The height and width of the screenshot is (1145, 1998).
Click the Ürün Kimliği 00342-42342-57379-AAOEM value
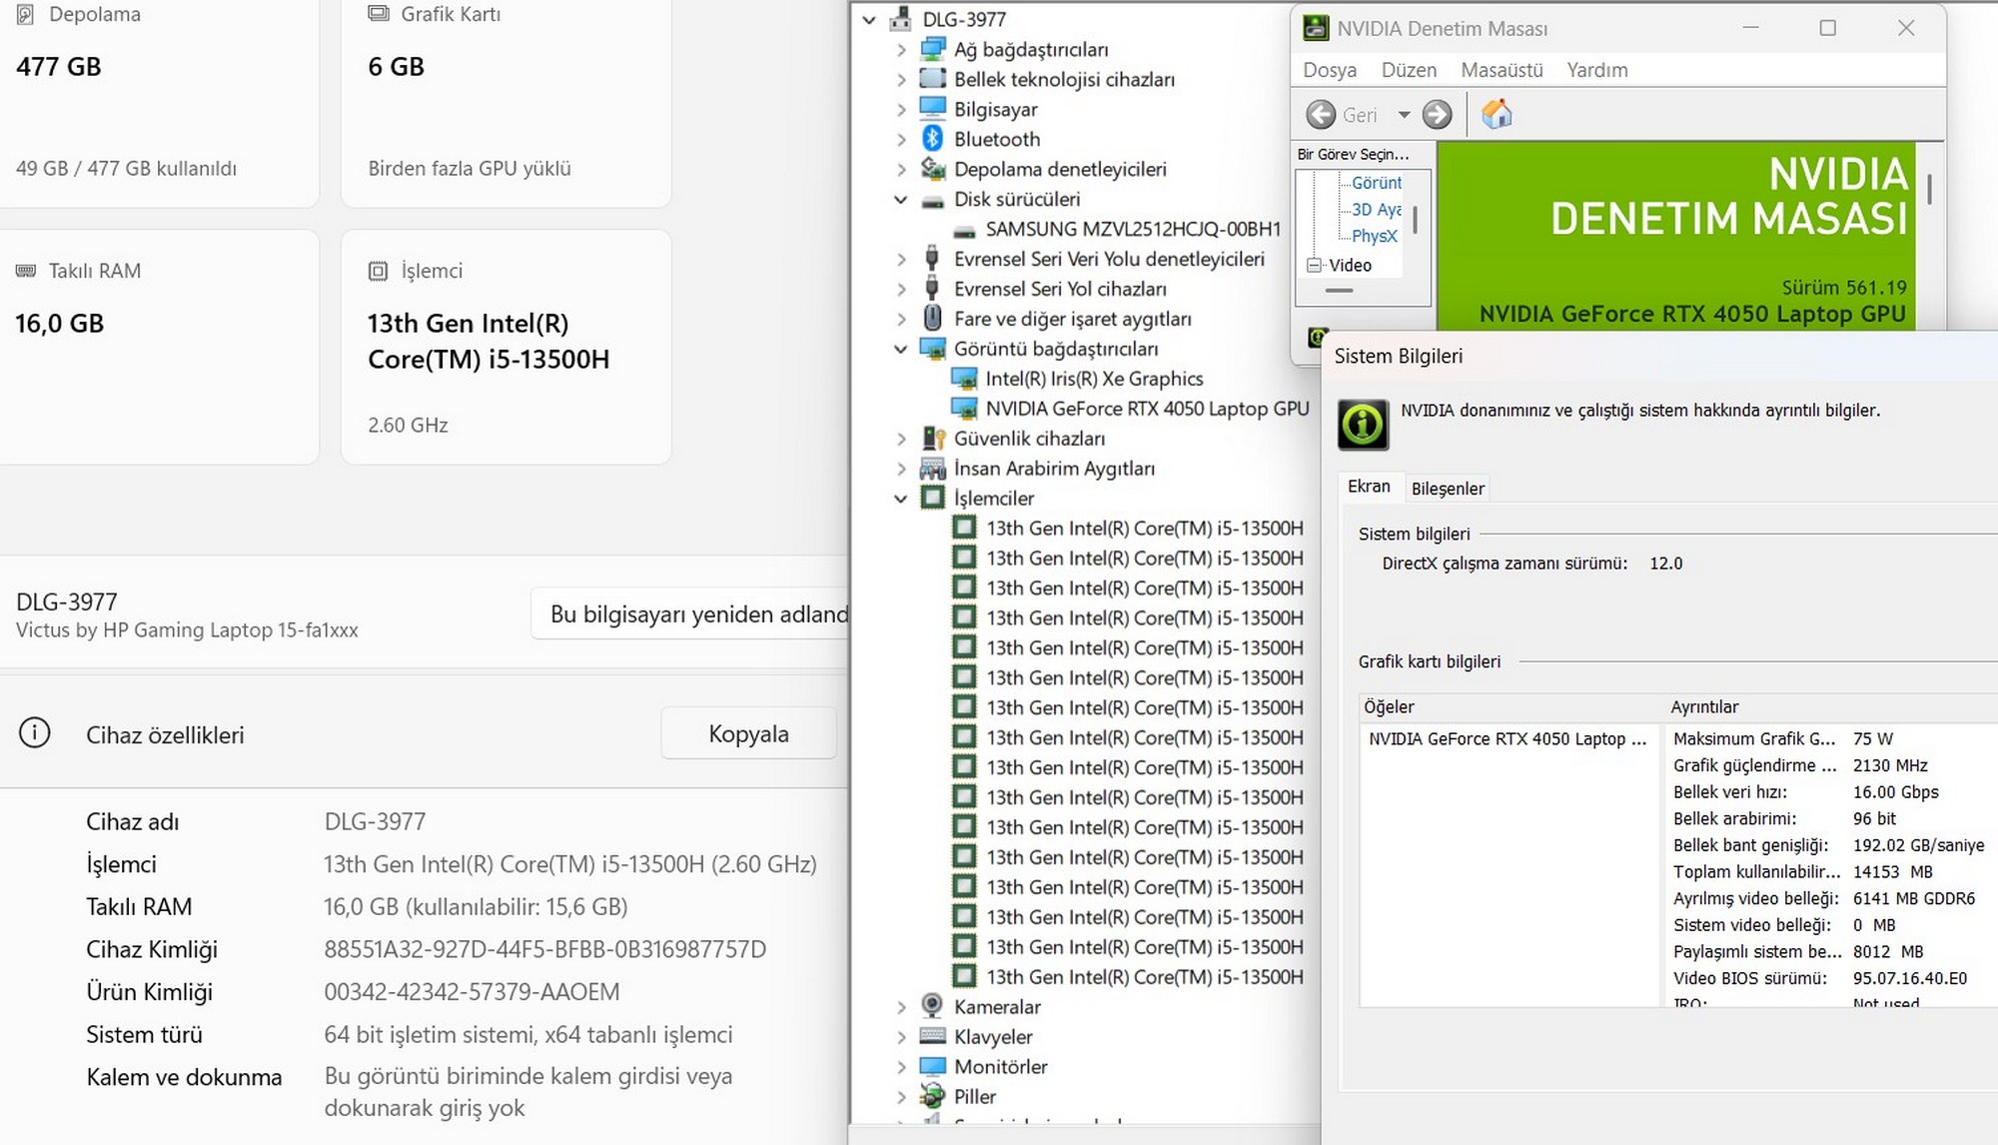pos(472,992)
